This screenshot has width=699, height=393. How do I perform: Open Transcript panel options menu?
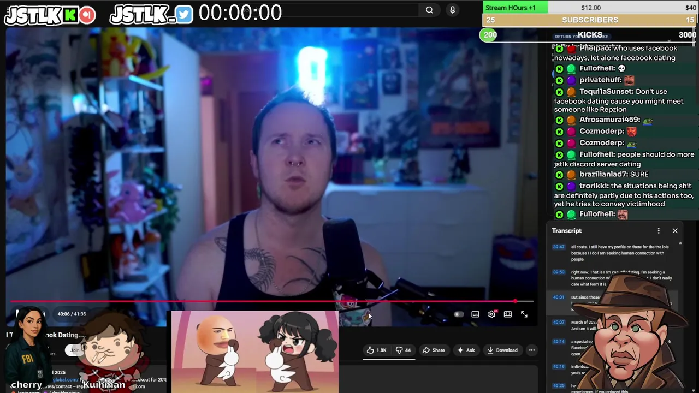coord(659,231)
